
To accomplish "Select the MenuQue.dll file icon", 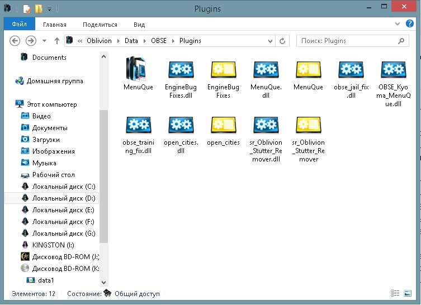I will click(266, 69).
